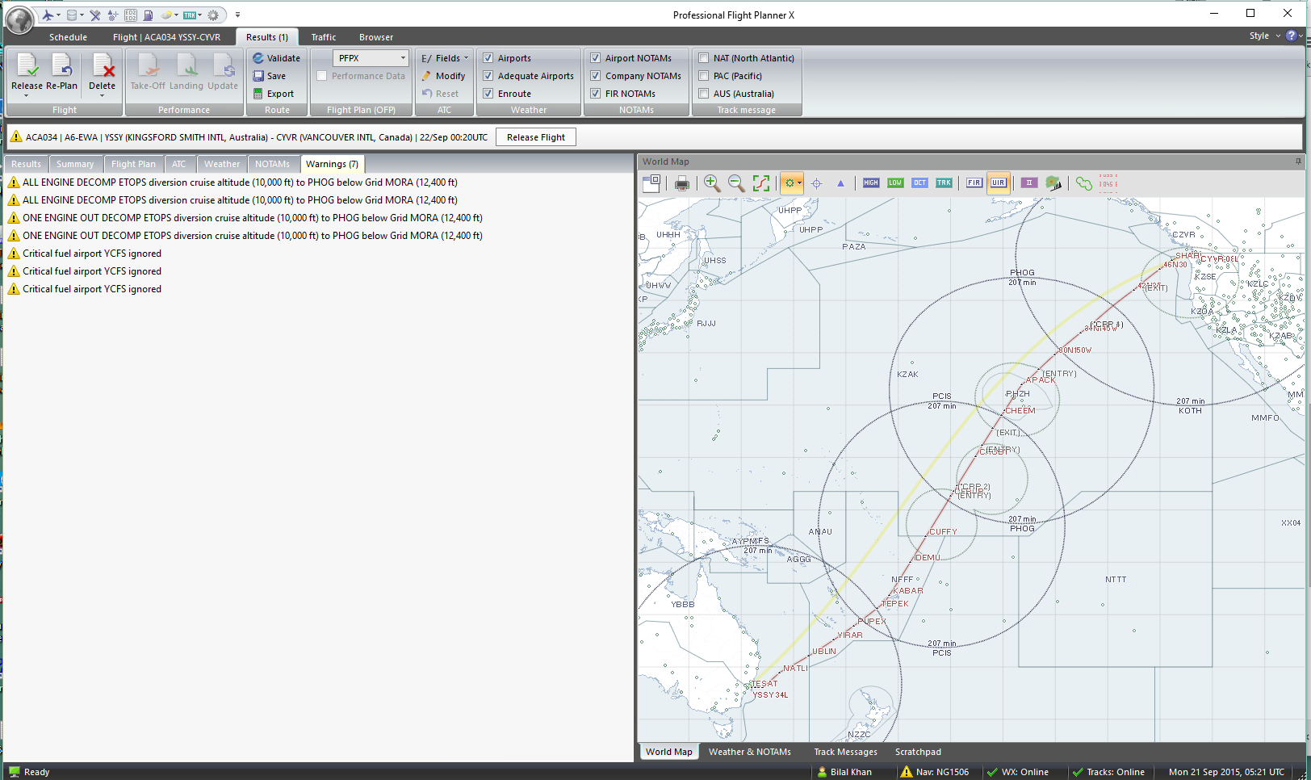Click the Release Flight button
Viewport: 1311px width, 780px height.
point(535,137)
